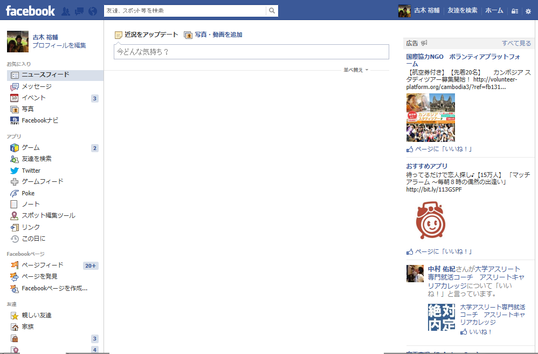The image size is (538, 354).
Task: Click the Facebook logo in the header
Action: point(30,11)
